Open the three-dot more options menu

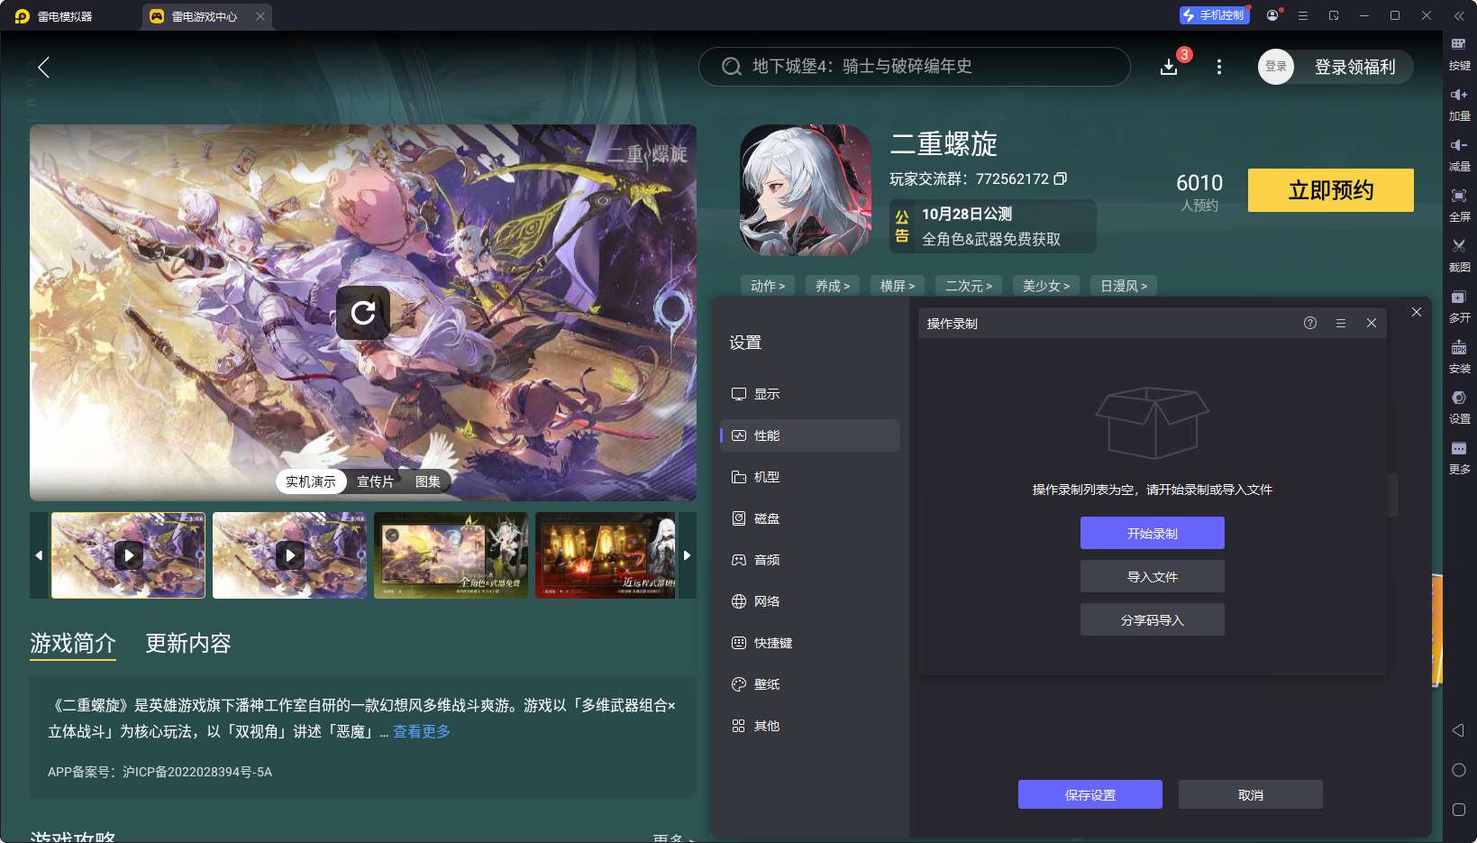[x=1218, y=67]
